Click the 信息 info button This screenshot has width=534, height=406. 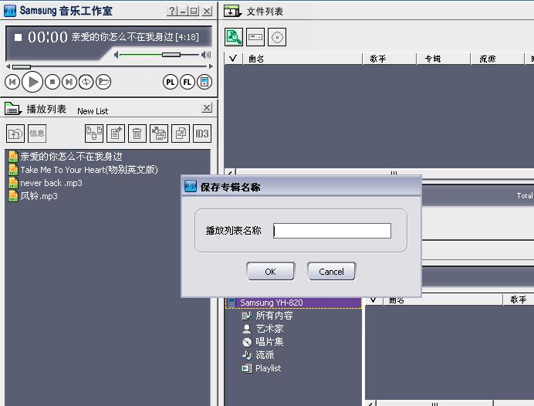(37, 134)
